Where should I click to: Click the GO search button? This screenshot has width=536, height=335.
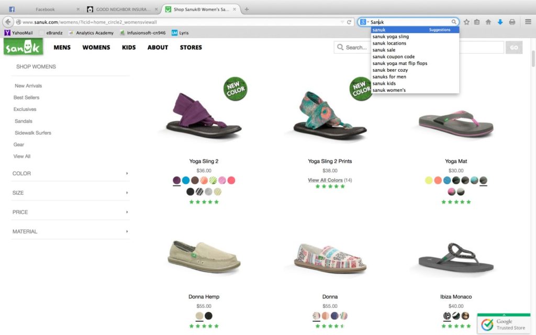coord(514,47)
